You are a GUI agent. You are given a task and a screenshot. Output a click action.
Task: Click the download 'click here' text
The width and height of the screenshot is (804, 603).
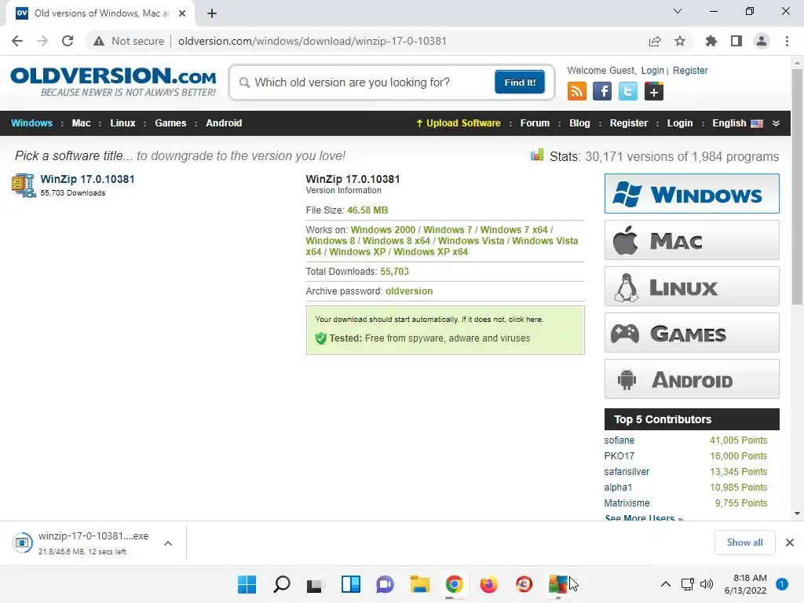click(x=525, y=319)
